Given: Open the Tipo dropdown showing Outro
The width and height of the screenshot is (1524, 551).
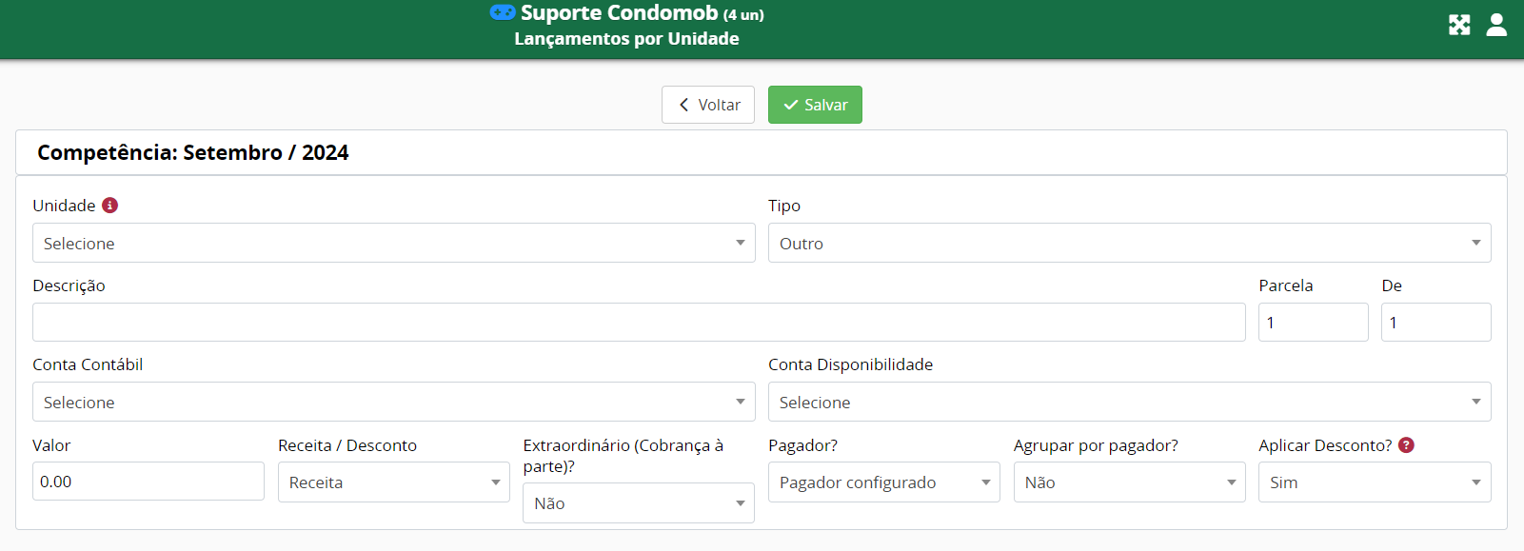Looking at the screenshot, I should tap(1129, 243).
